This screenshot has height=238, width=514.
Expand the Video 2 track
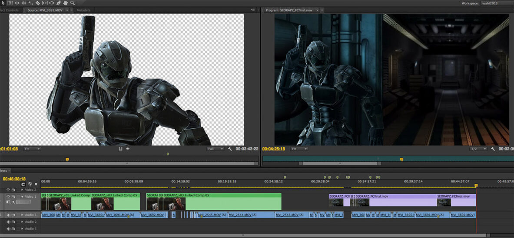point(22,189)
